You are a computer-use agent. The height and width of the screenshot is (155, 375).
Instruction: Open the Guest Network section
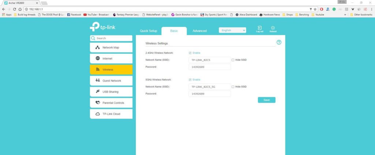click(x=111, y=81)
